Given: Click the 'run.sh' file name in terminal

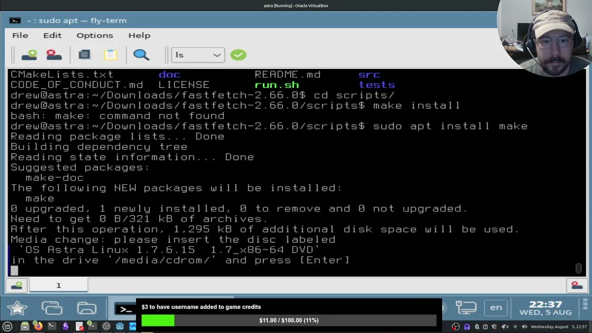Looking at the screenshot, I should pyautogui.click(x=277, y=85).
